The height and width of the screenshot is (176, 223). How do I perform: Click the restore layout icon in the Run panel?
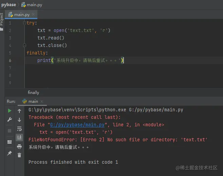point(10,142)
